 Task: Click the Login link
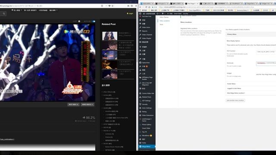point(130,13)
